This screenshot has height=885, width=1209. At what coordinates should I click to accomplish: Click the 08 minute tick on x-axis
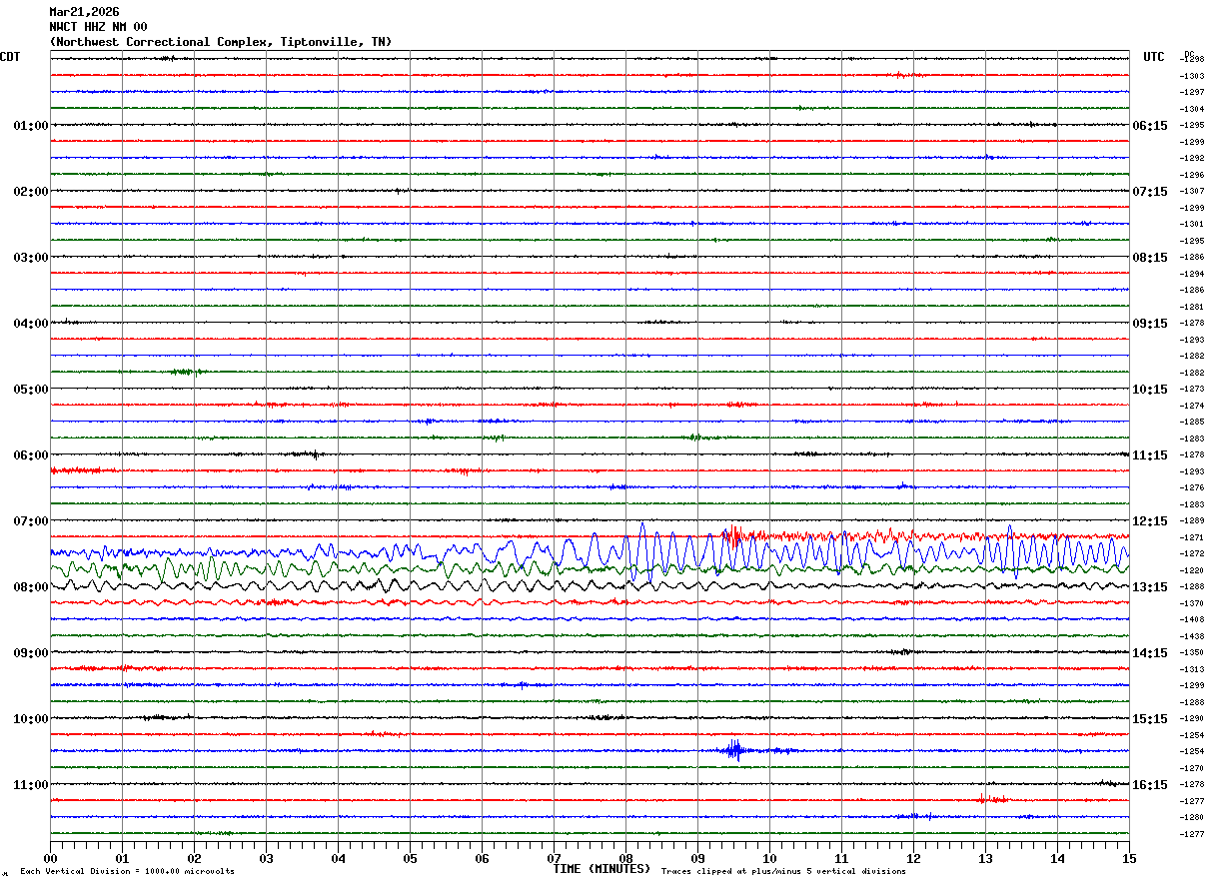[625, 858]
